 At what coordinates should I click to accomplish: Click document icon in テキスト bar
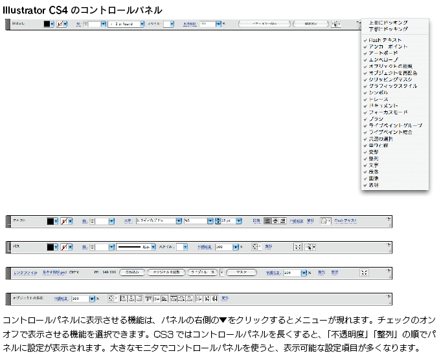(x=325, y=221)
